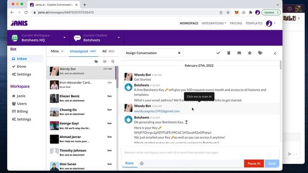Delete conversation using trash icon

click(x=229, y=53)
